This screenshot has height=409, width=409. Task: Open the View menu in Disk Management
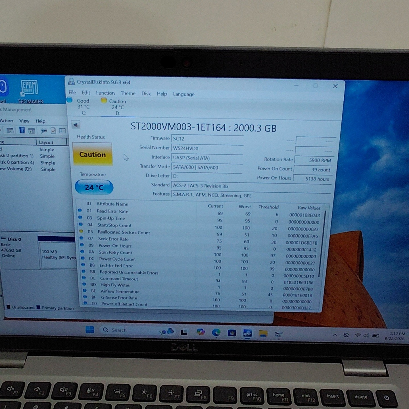pos(24,121)
